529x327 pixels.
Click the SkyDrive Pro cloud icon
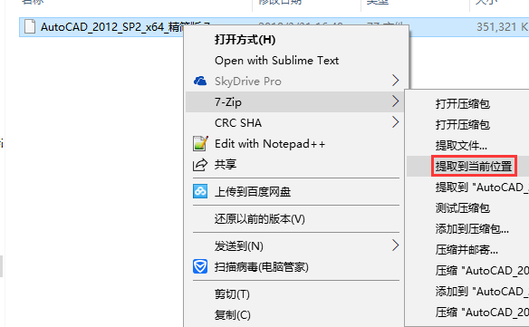pyautogui.click(x=200, y=81)
